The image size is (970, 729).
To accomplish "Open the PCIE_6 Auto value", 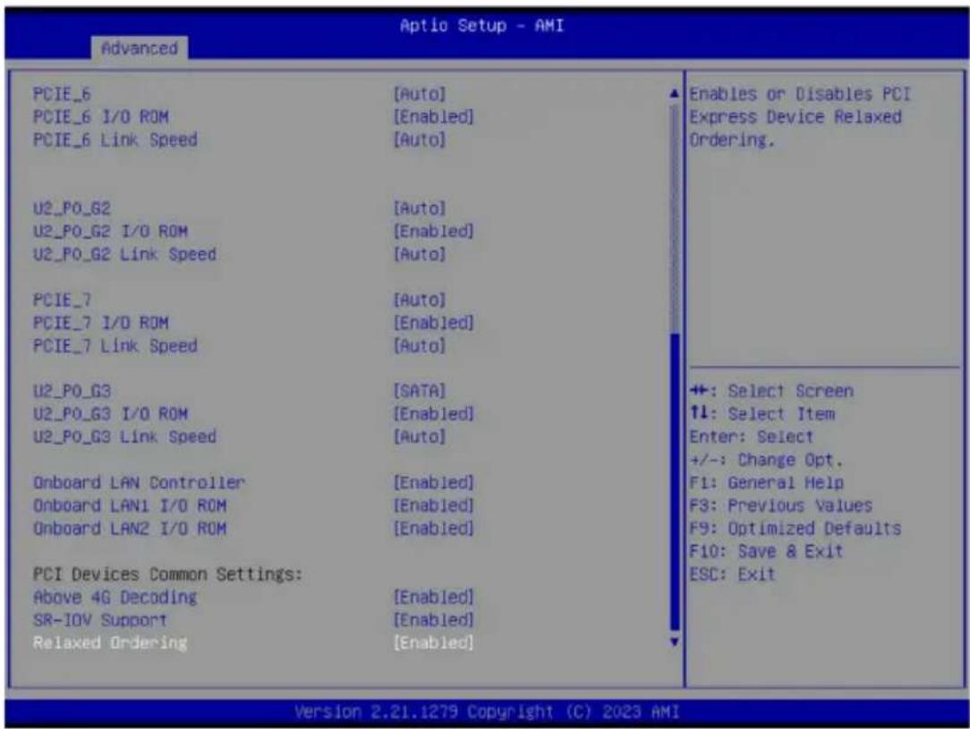I will click(420, 94).
